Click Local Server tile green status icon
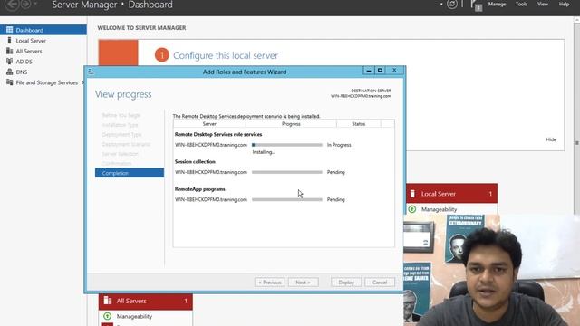The width and height of the screenshot is (580, 326). click(412, 209)
